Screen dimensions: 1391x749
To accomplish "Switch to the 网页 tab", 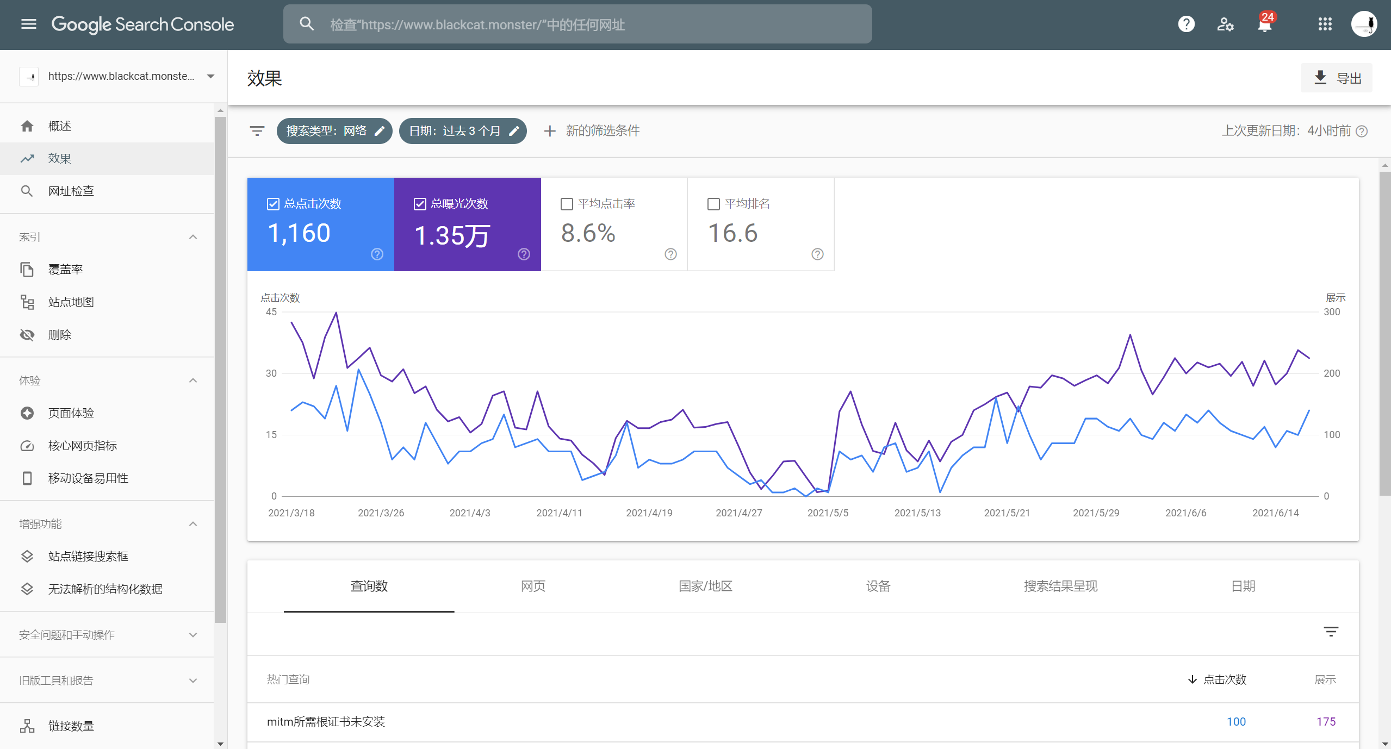I will tap(533, 586).
